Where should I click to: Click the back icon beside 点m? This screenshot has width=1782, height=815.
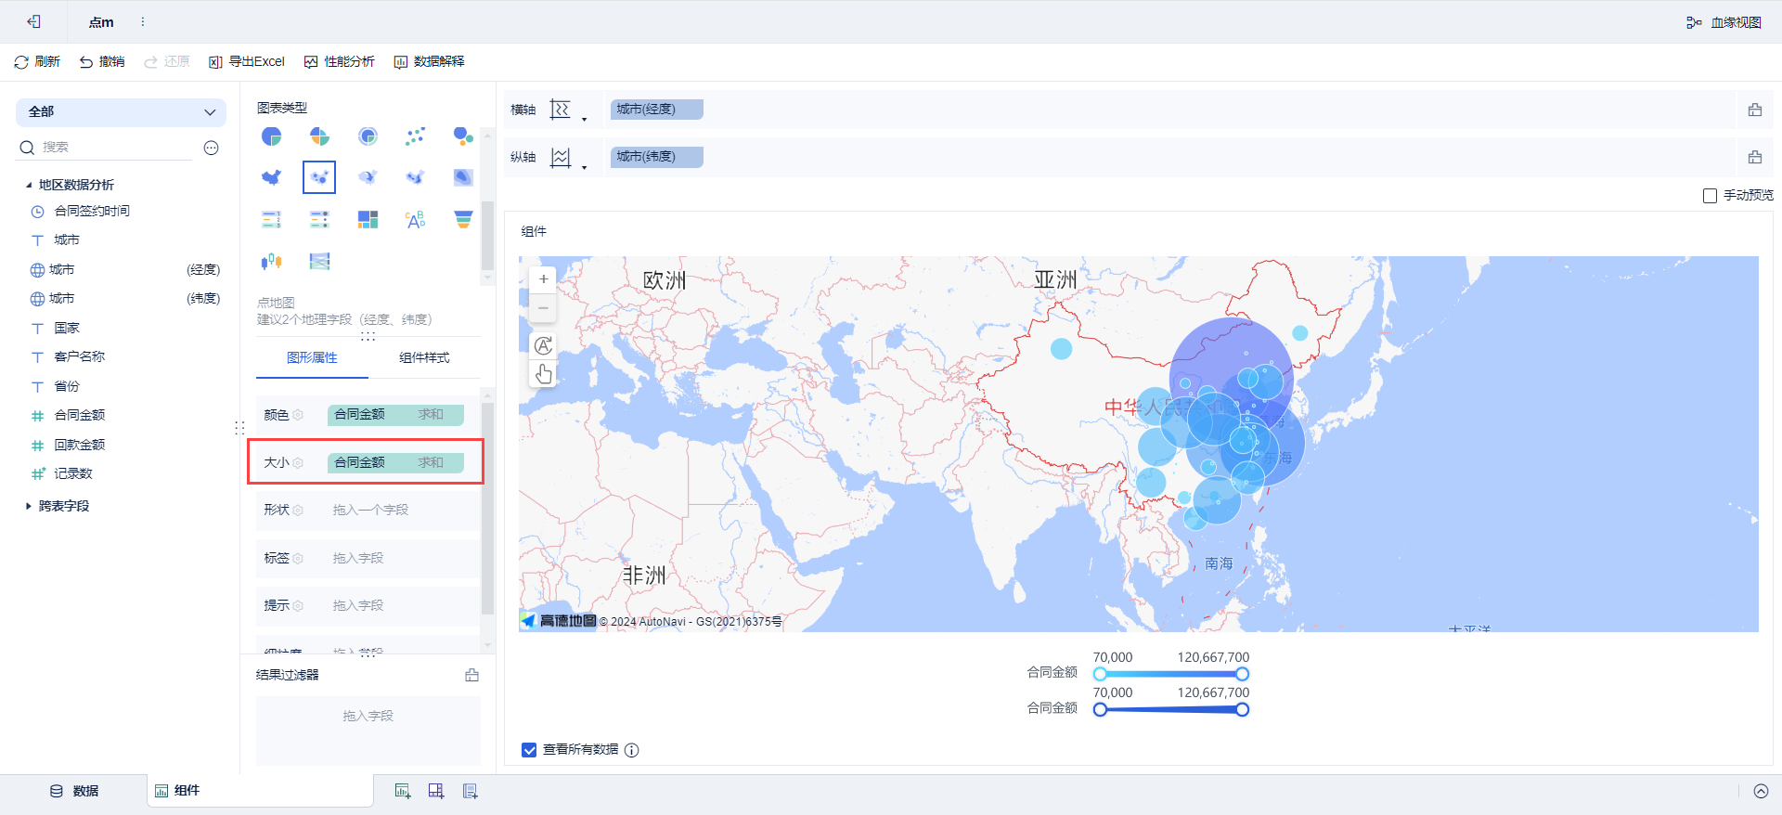[x=33, y=21]
